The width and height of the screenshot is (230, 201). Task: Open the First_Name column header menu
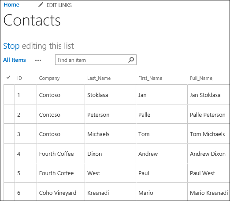[x=150, y=78]
